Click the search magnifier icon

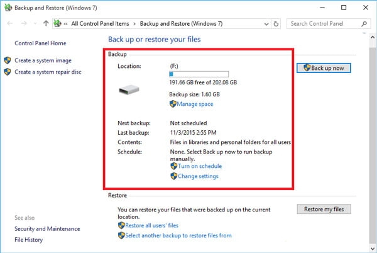[365, 24]
